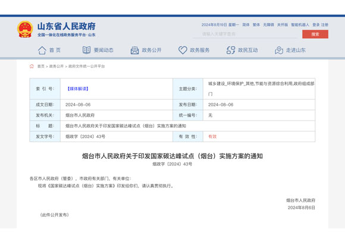The width and height of the screenshot is (345, 236).
Task: Click the 注册 link
Action: point(325,24)
